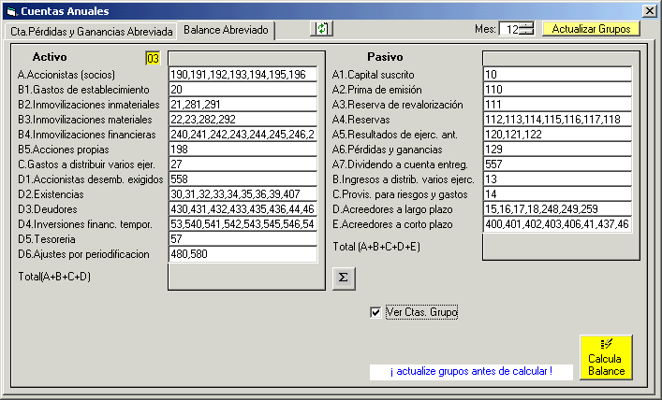This screenshot has width=662, height=400.
Task: Click the A4.Reservas accounts field
Action: coord(557,120)
